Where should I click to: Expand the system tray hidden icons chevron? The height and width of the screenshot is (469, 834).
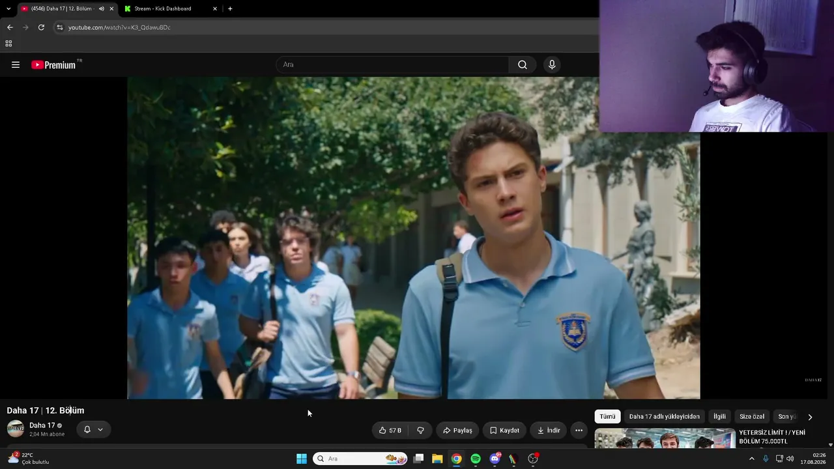[751, 459]
